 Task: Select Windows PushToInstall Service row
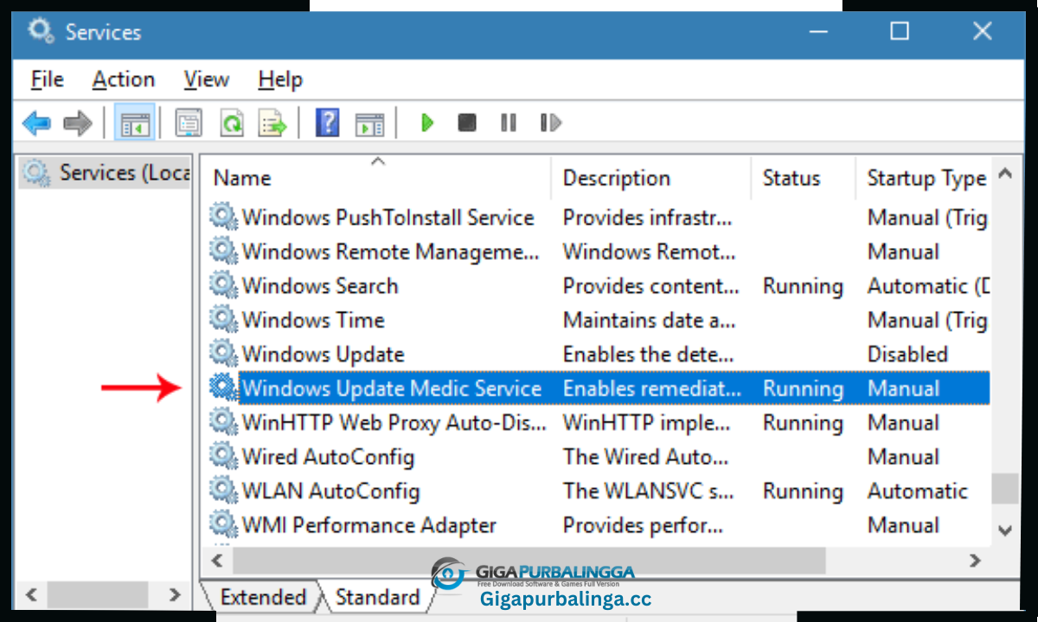click(x=599, y=218)
